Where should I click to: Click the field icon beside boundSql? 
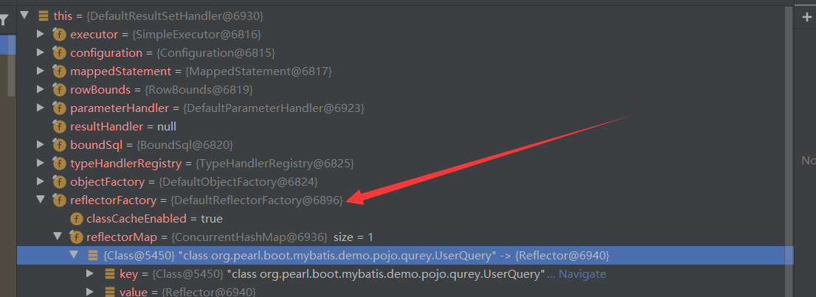(59, 145)
